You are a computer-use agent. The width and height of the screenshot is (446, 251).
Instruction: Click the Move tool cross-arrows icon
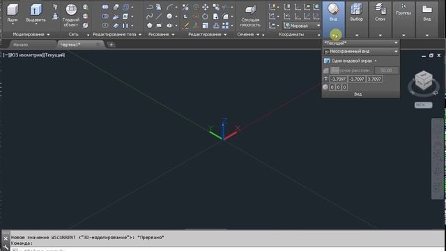click(x=205, y=7)
